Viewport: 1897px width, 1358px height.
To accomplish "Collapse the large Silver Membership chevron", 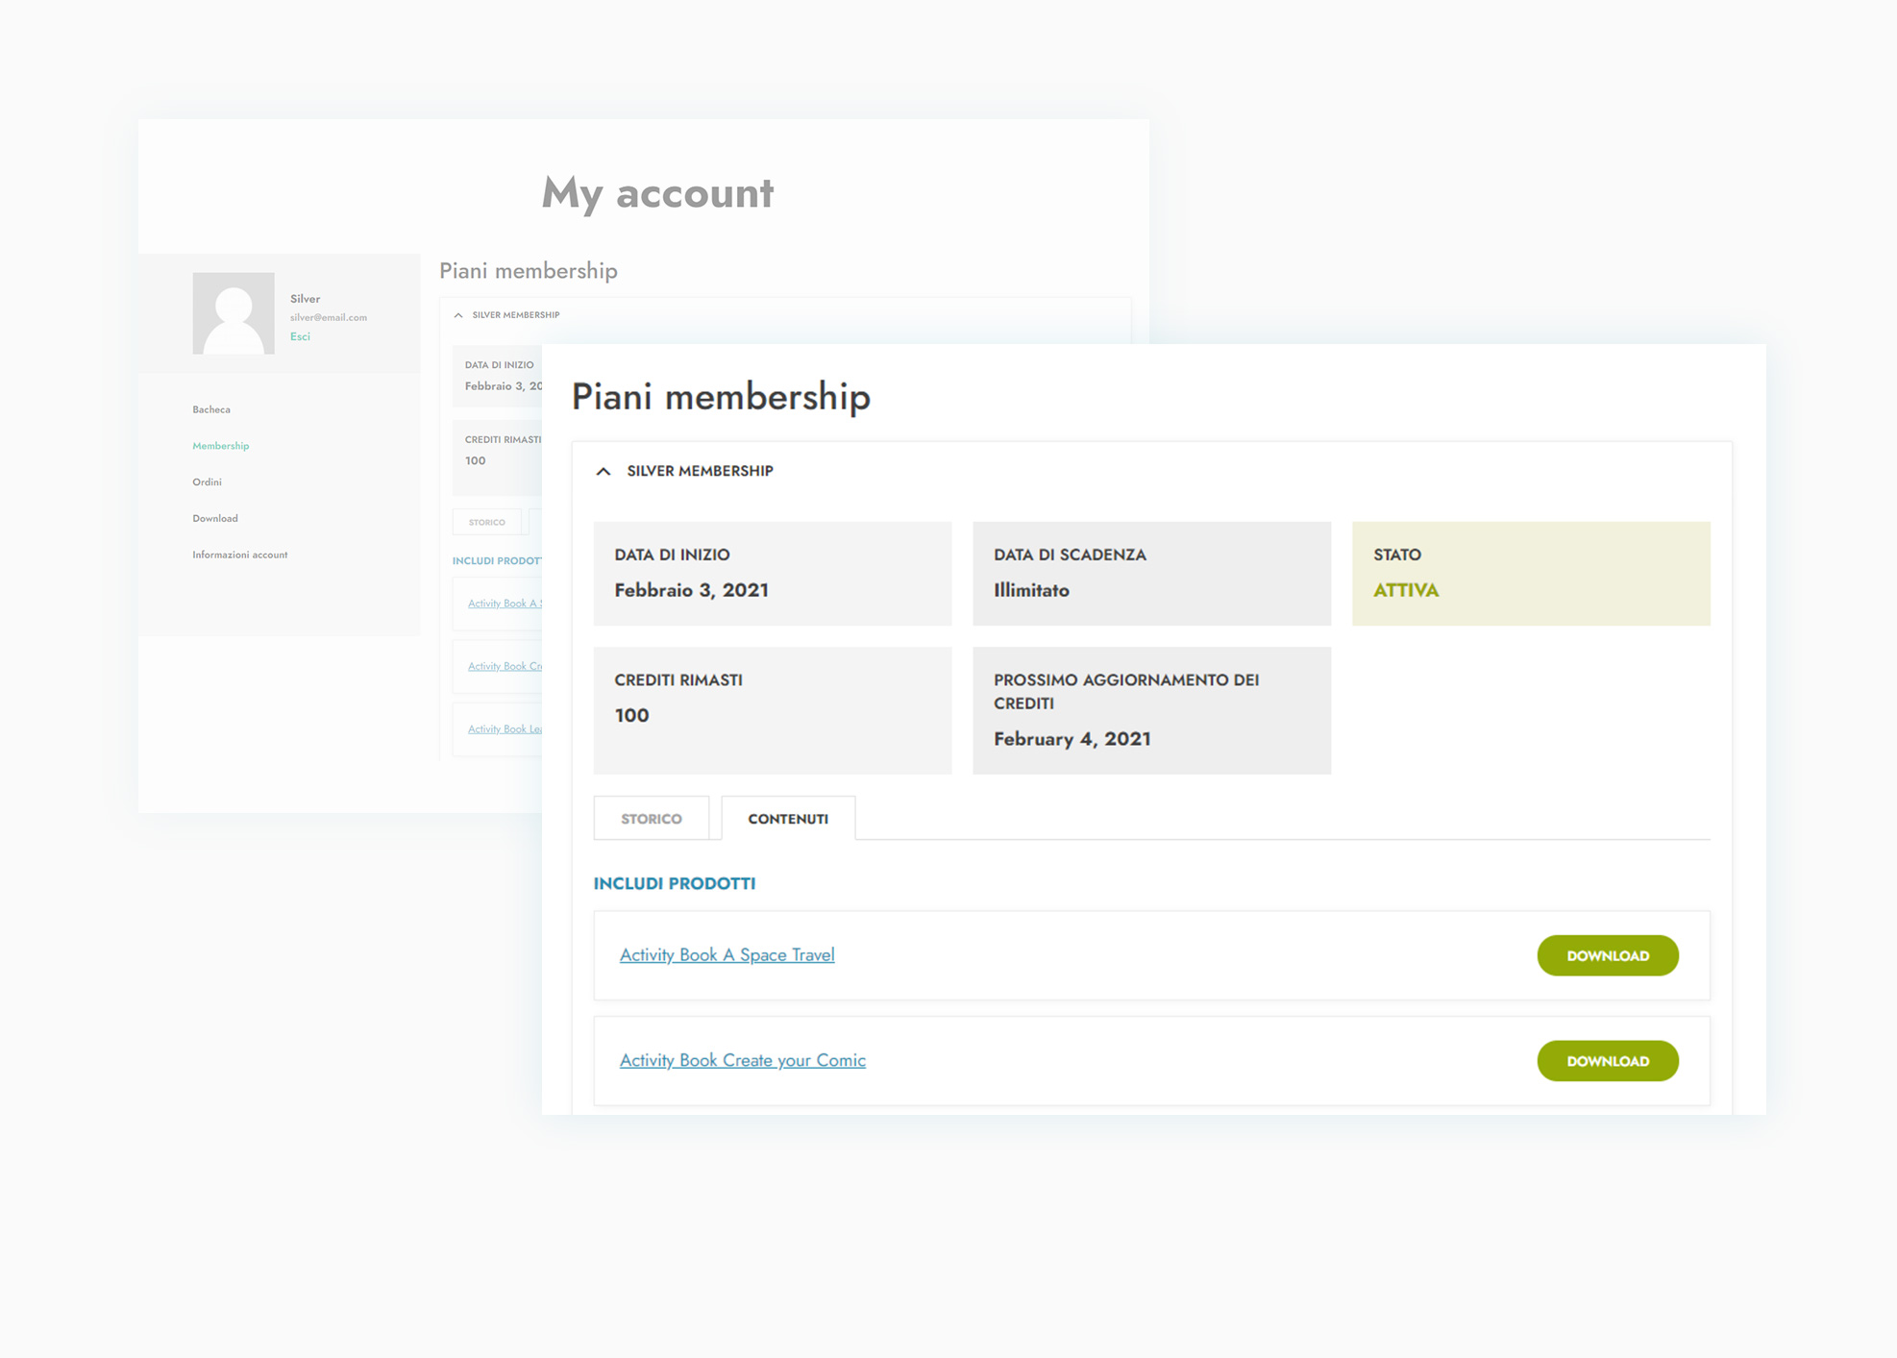I will (x=604, y=471).
